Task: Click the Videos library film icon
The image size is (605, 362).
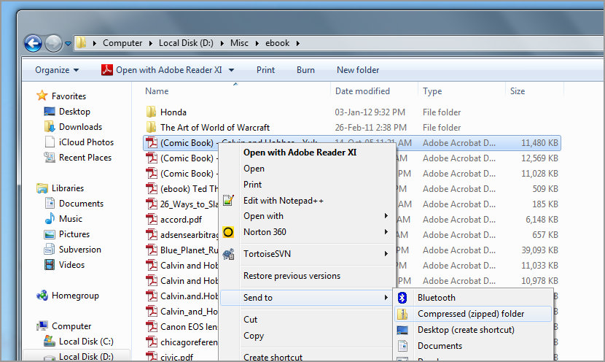Action: (x=50, y=265)
